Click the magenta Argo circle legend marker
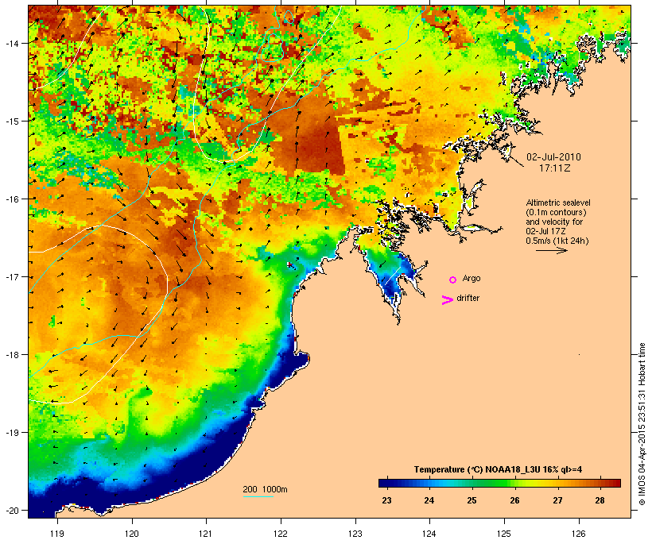 point(453,280)
